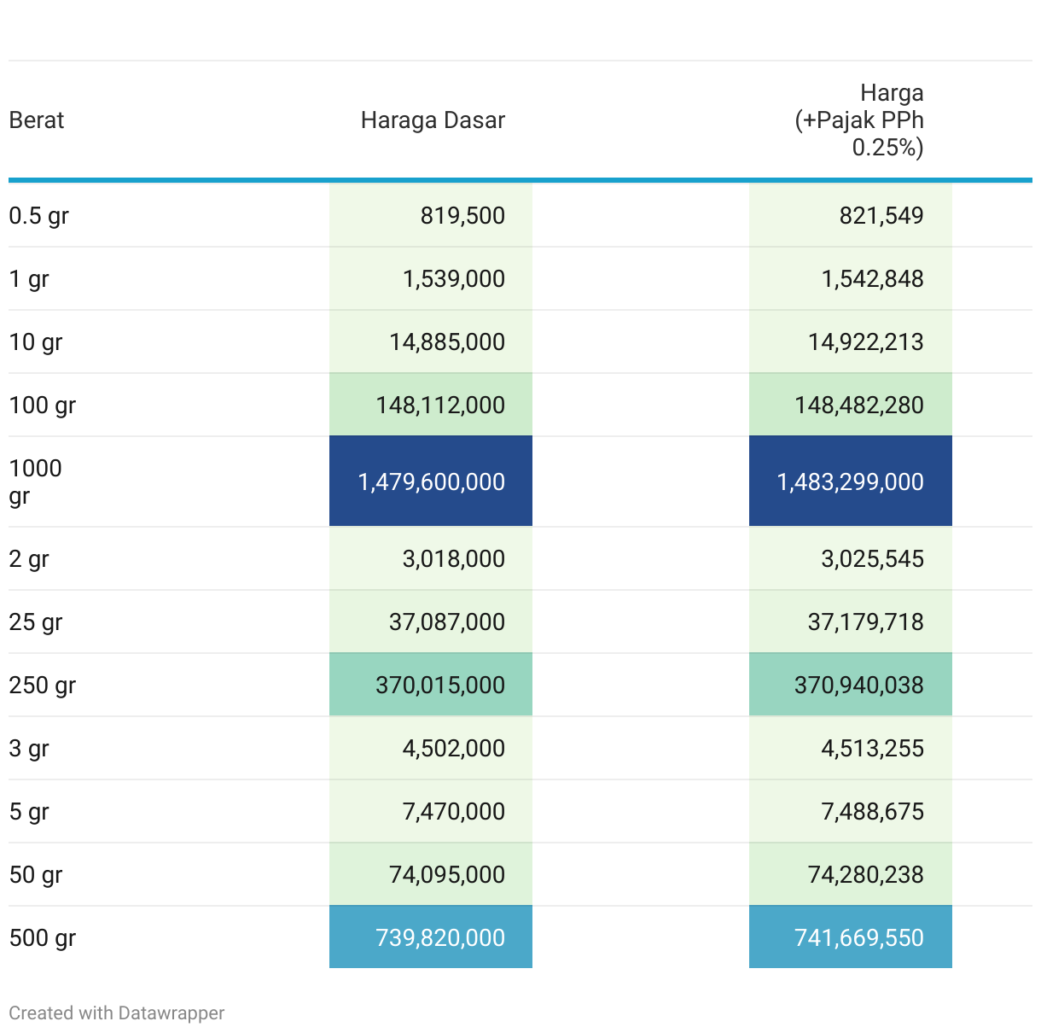Open the Created with Datawrapper link
Screen dimensions: 1041x1033
click(117, 1013)
